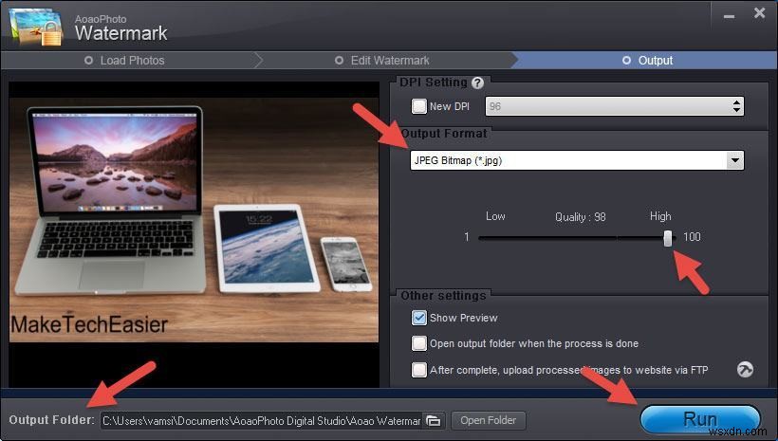Click the 'Other settings' group title

tap(443, 296)
